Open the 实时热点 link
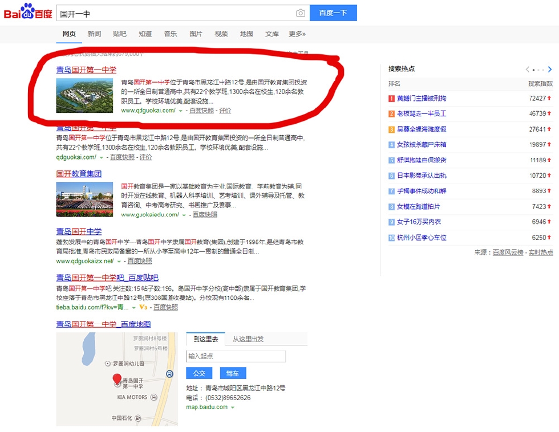This screenshot has width=559, height=432. click(x=541, y=252)
